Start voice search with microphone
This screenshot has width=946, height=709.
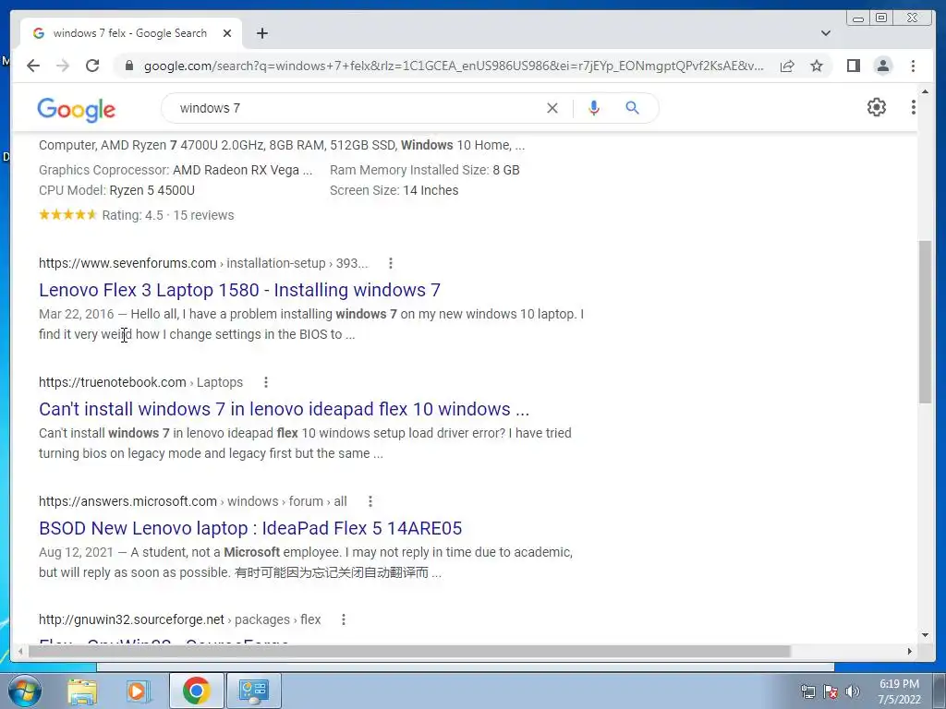(x=594, y=108)
